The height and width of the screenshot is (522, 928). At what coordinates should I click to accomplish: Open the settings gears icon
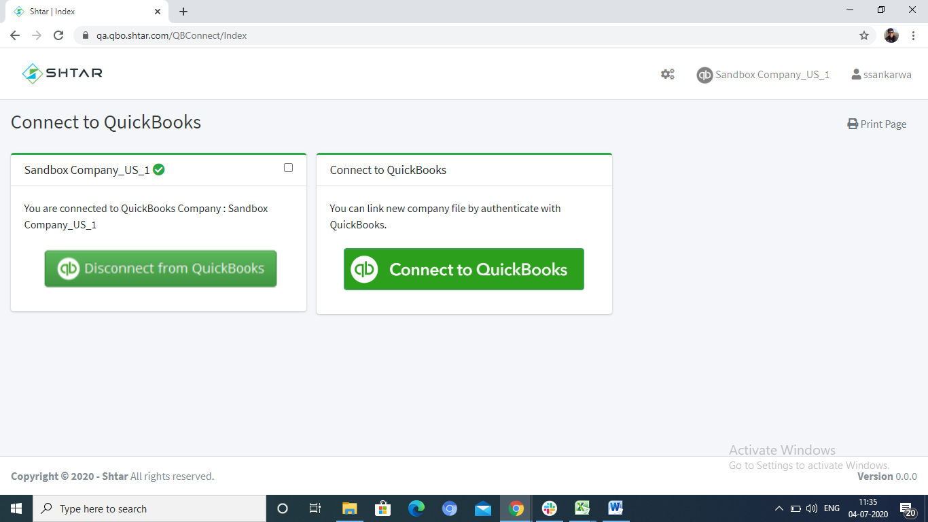[668, 75]
